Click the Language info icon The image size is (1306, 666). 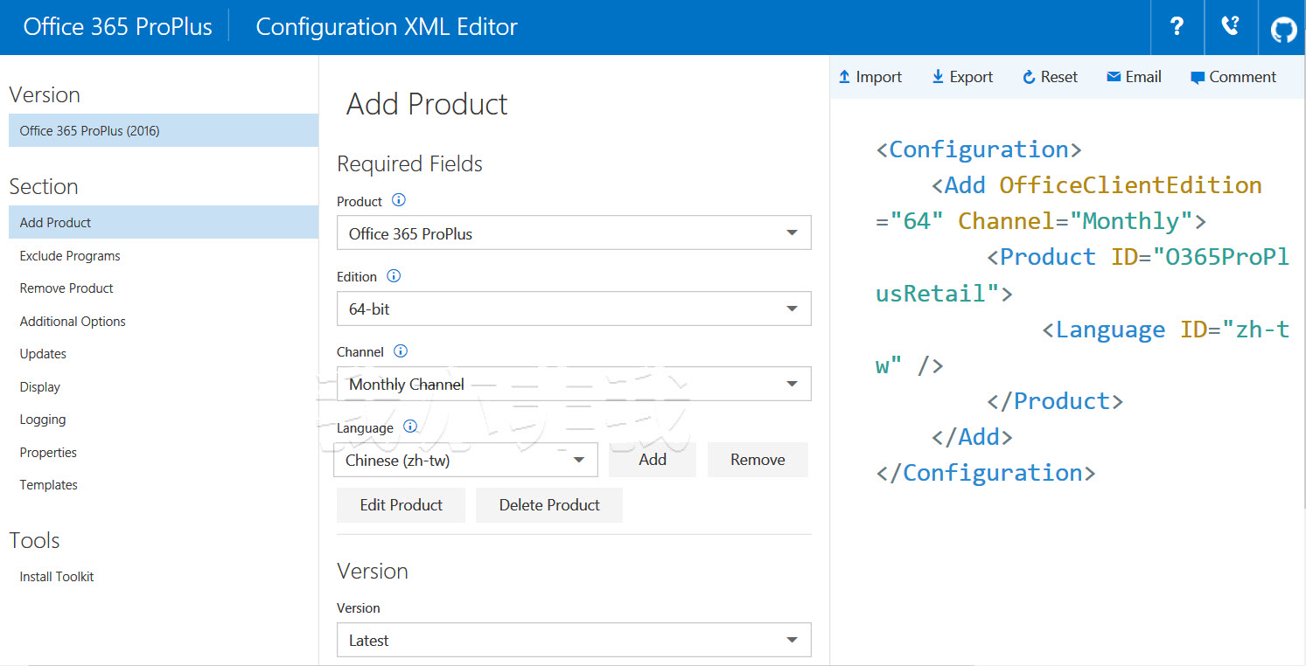(410, 427)
